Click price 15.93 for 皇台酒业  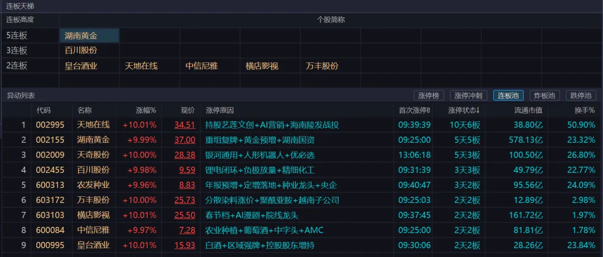pyautogui.click(x=185, y=245)
